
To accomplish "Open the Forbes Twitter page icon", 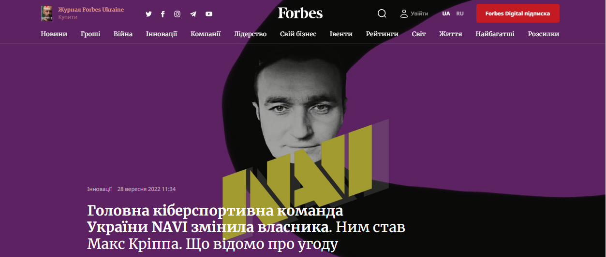I will click(x=148, y=14).
